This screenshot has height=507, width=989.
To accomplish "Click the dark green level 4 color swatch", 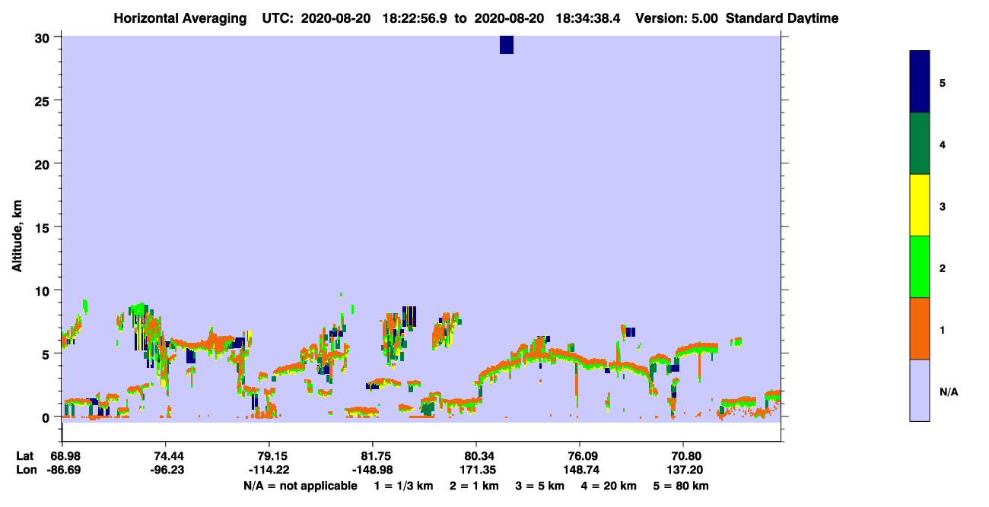I will coord(920,144).
